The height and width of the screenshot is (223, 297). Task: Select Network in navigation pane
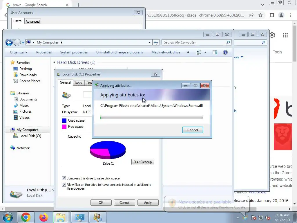(x=23, y=148)
